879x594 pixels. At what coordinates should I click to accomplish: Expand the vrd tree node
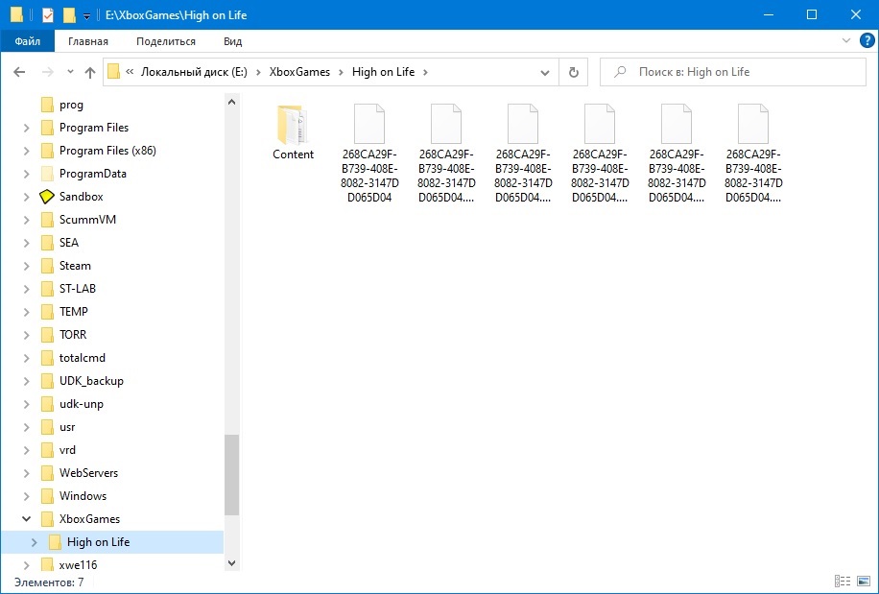coord(26,449)
